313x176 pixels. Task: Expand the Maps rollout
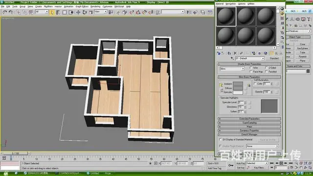pyautogui.click(x=249, y=127)
